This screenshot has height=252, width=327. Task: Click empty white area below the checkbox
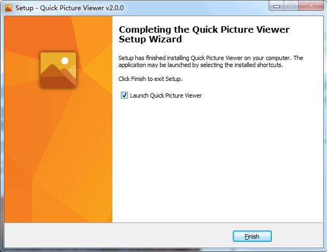[x=217, y=159]
